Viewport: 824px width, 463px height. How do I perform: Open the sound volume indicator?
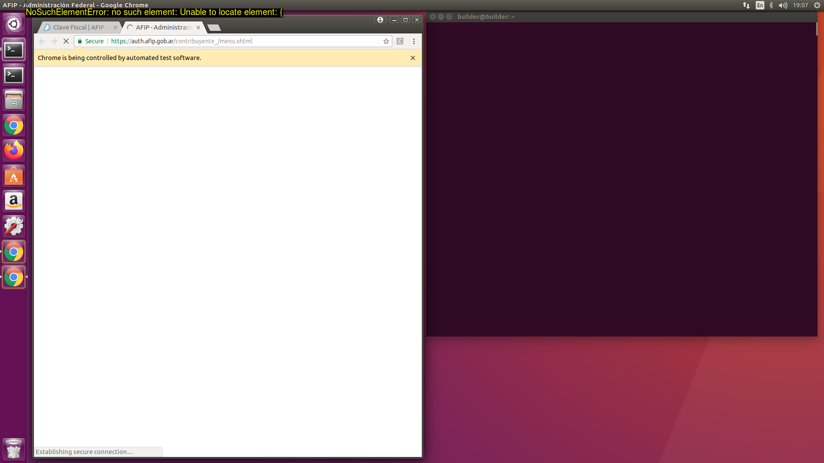click(783, 5)
